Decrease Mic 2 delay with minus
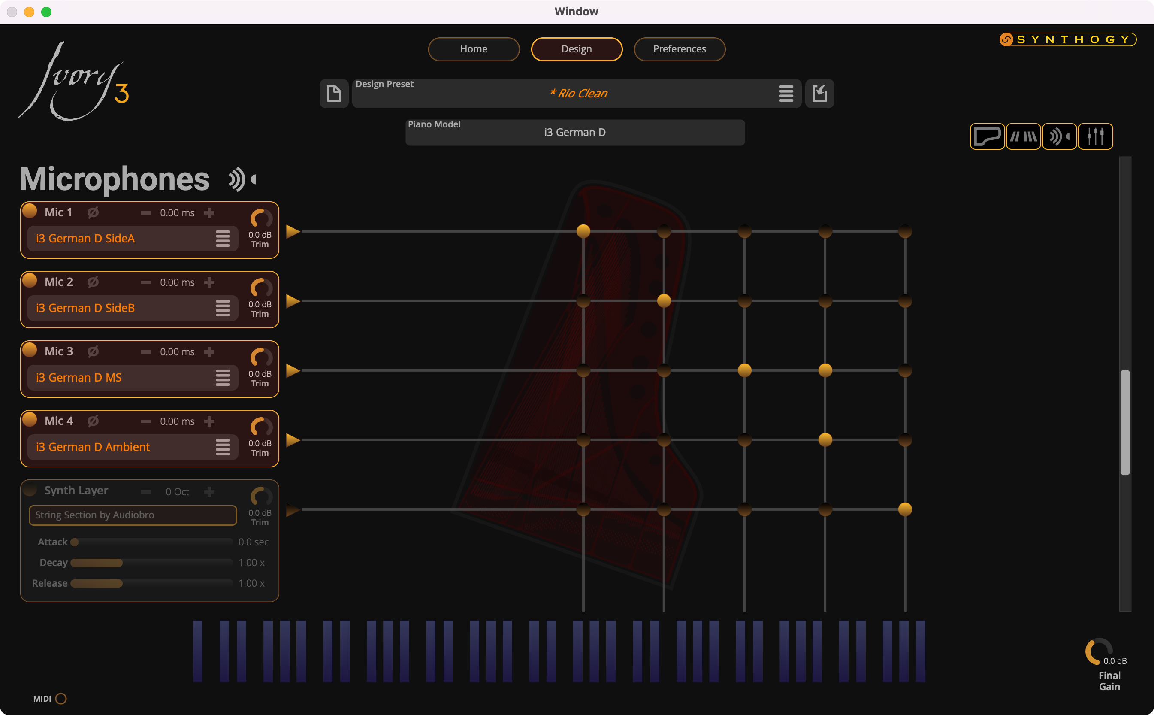This screenshot has height=715, width=1154. pyautogui.click(x=145, y=282)
